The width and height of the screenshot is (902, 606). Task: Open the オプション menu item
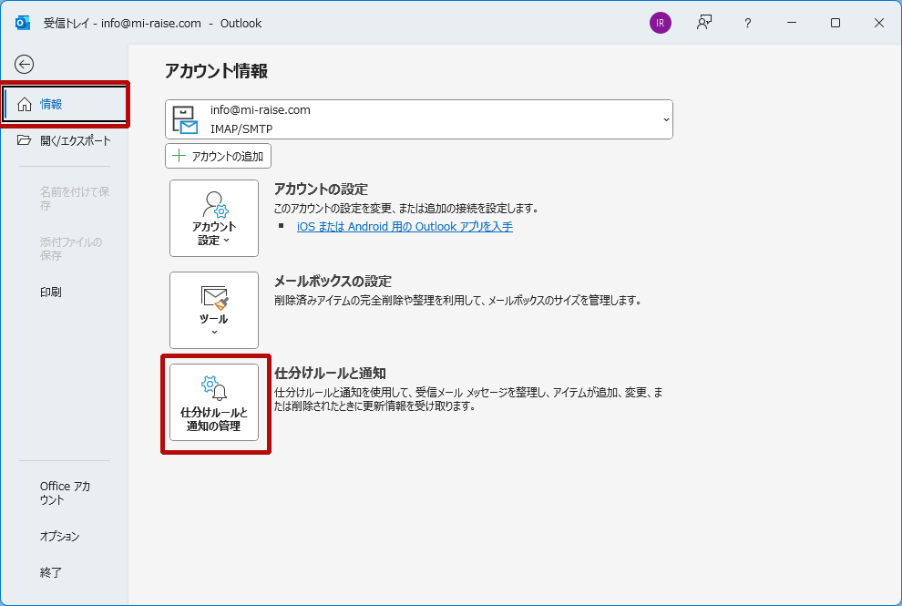coord(59,537)
